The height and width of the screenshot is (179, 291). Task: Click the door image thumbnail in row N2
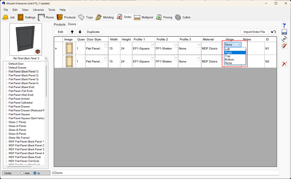point(70,62)
